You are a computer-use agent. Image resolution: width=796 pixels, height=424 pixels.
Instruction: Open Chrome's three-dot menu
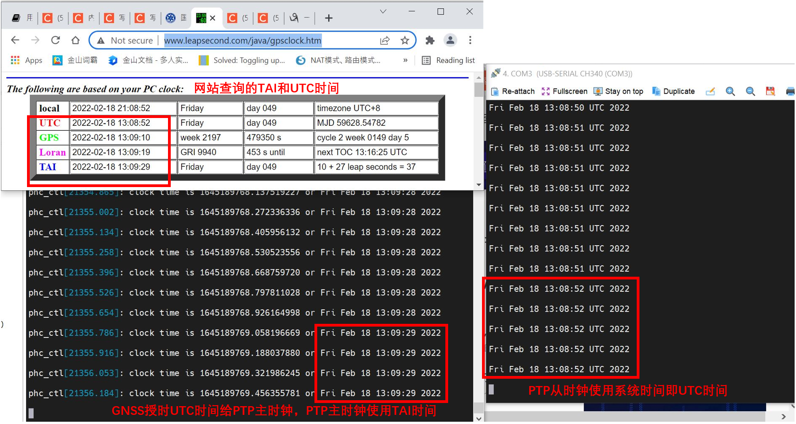tap(470, 40)
